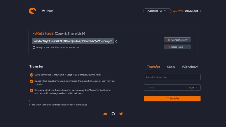Viewport: 226px width, 127px height.
Task: Click the home icon in the navbar
Action: tap(43, 11)
